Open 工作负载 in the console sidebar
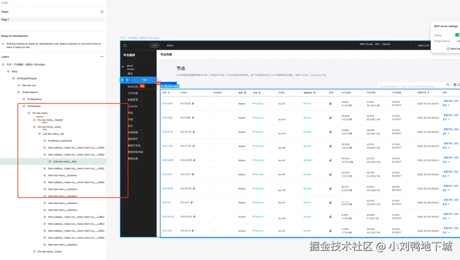Viewport: 460px width, 260px height. (132, 93)
